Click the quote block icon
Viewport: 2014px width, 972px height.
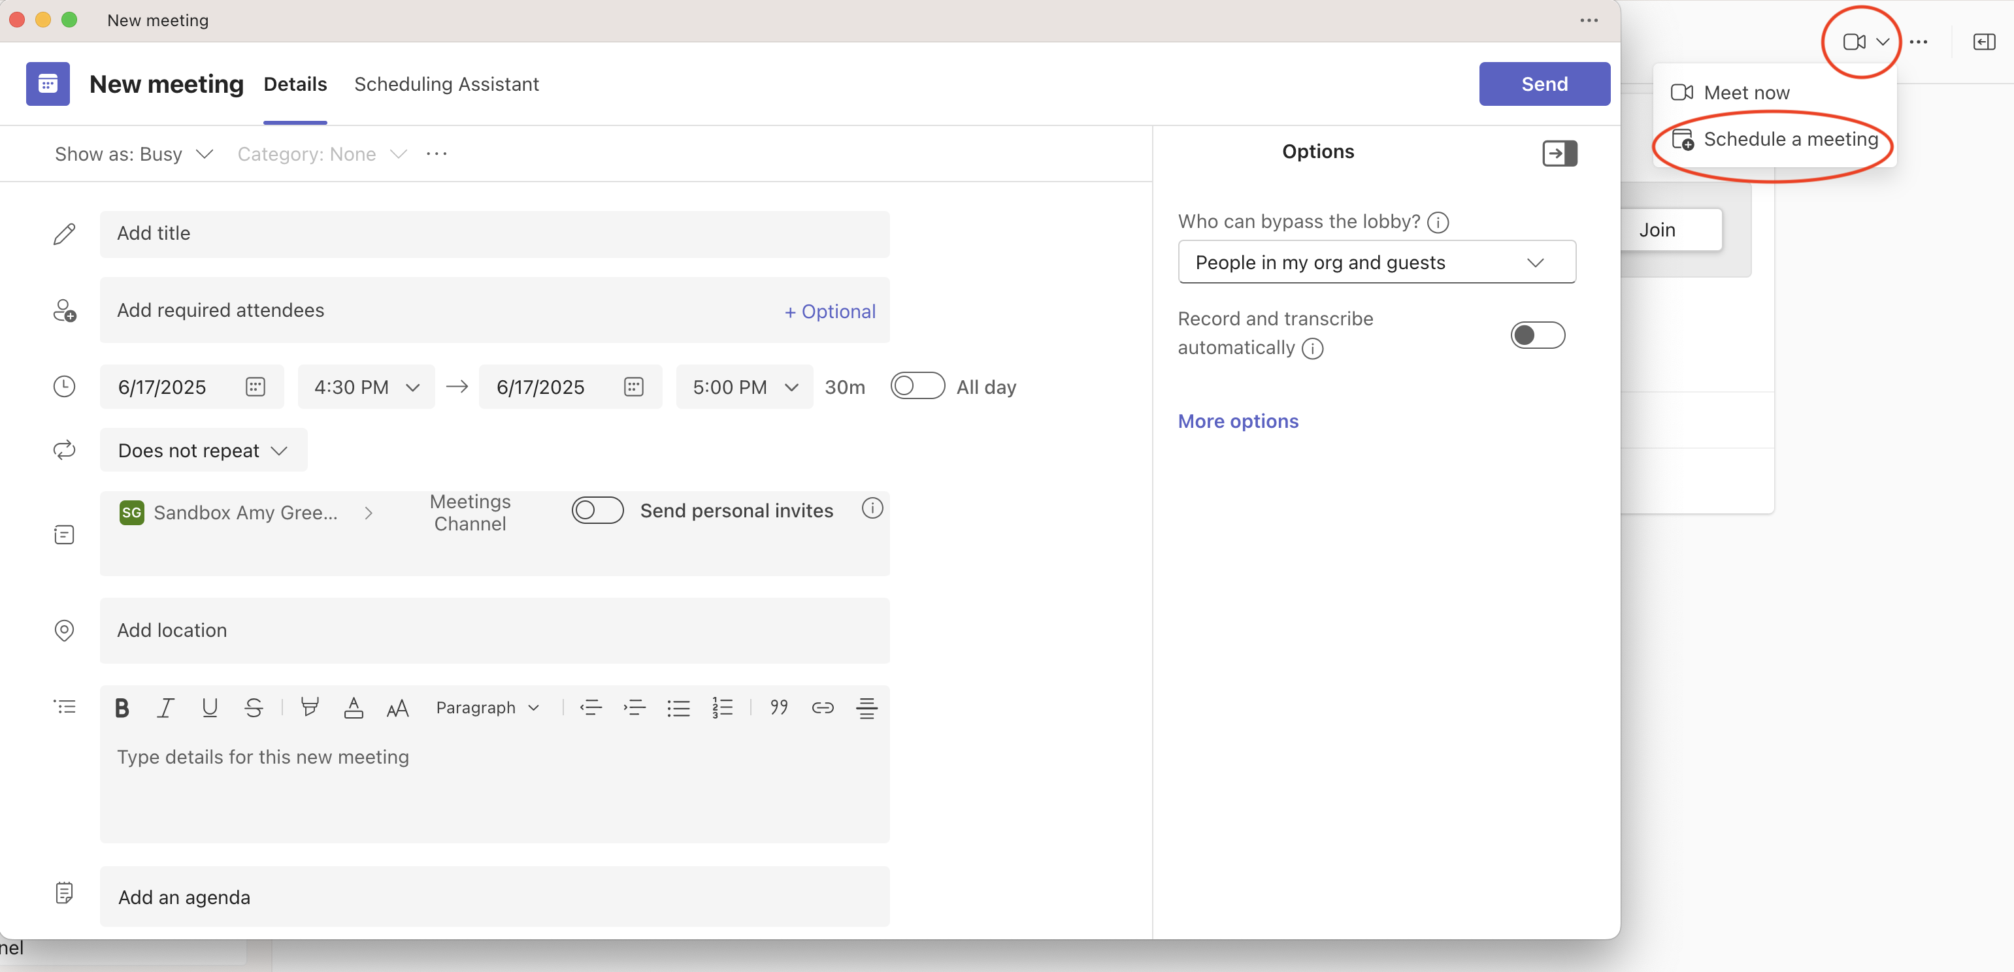pos(779,708)
